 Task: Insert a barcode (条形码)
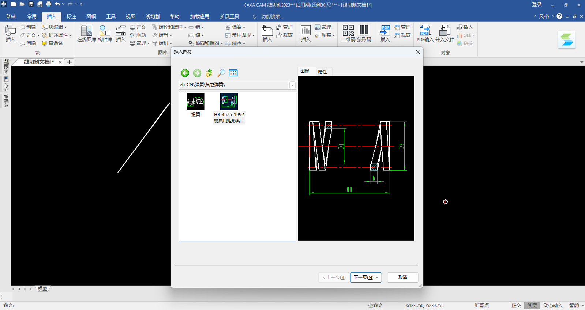[364, 33]
